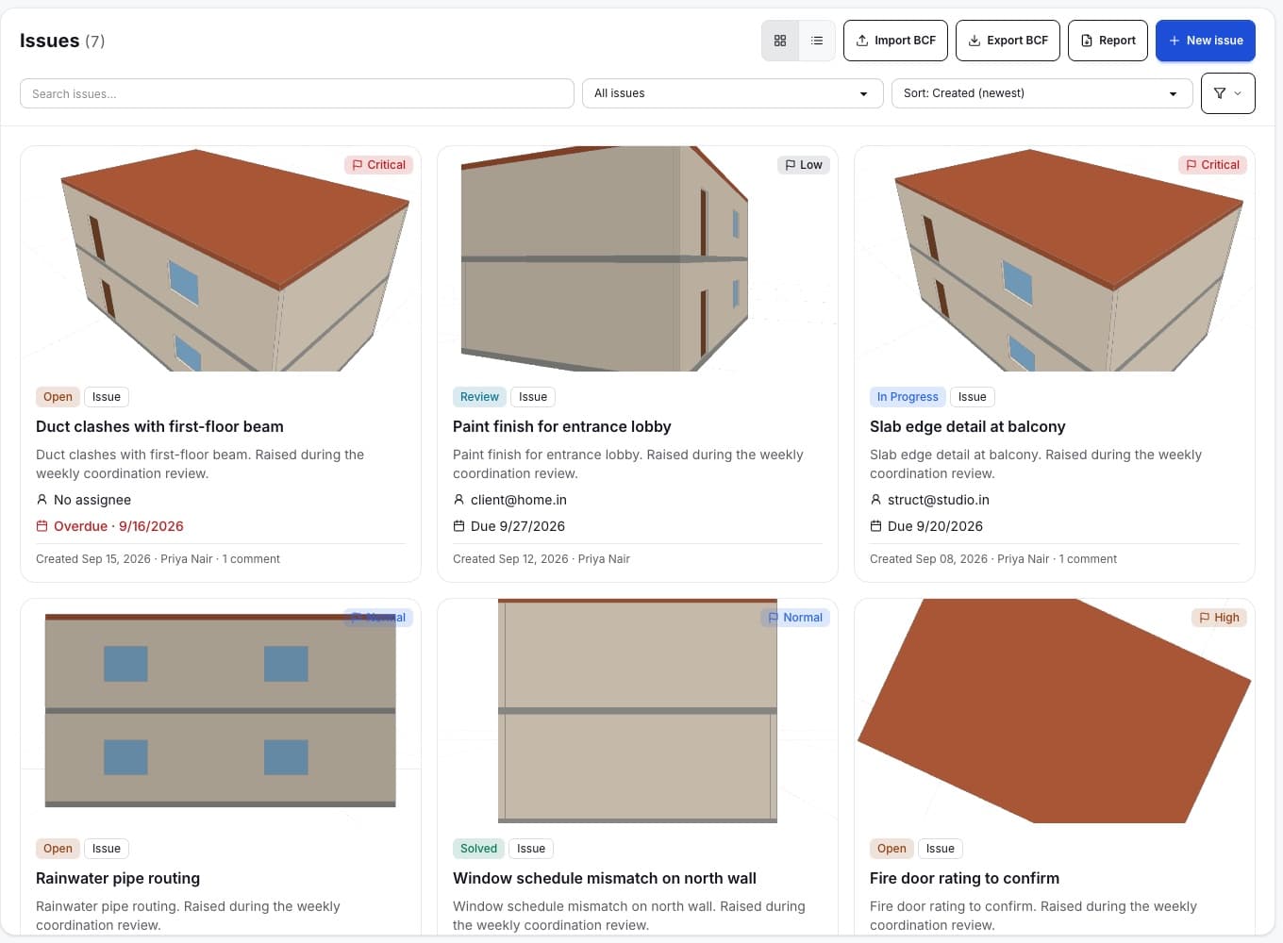
Task: Open 'Window schedule mismatch on north wall' title
Action: click(605, 878)
